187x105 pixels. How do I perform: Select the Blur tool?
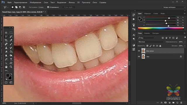[x=6, y=55]
